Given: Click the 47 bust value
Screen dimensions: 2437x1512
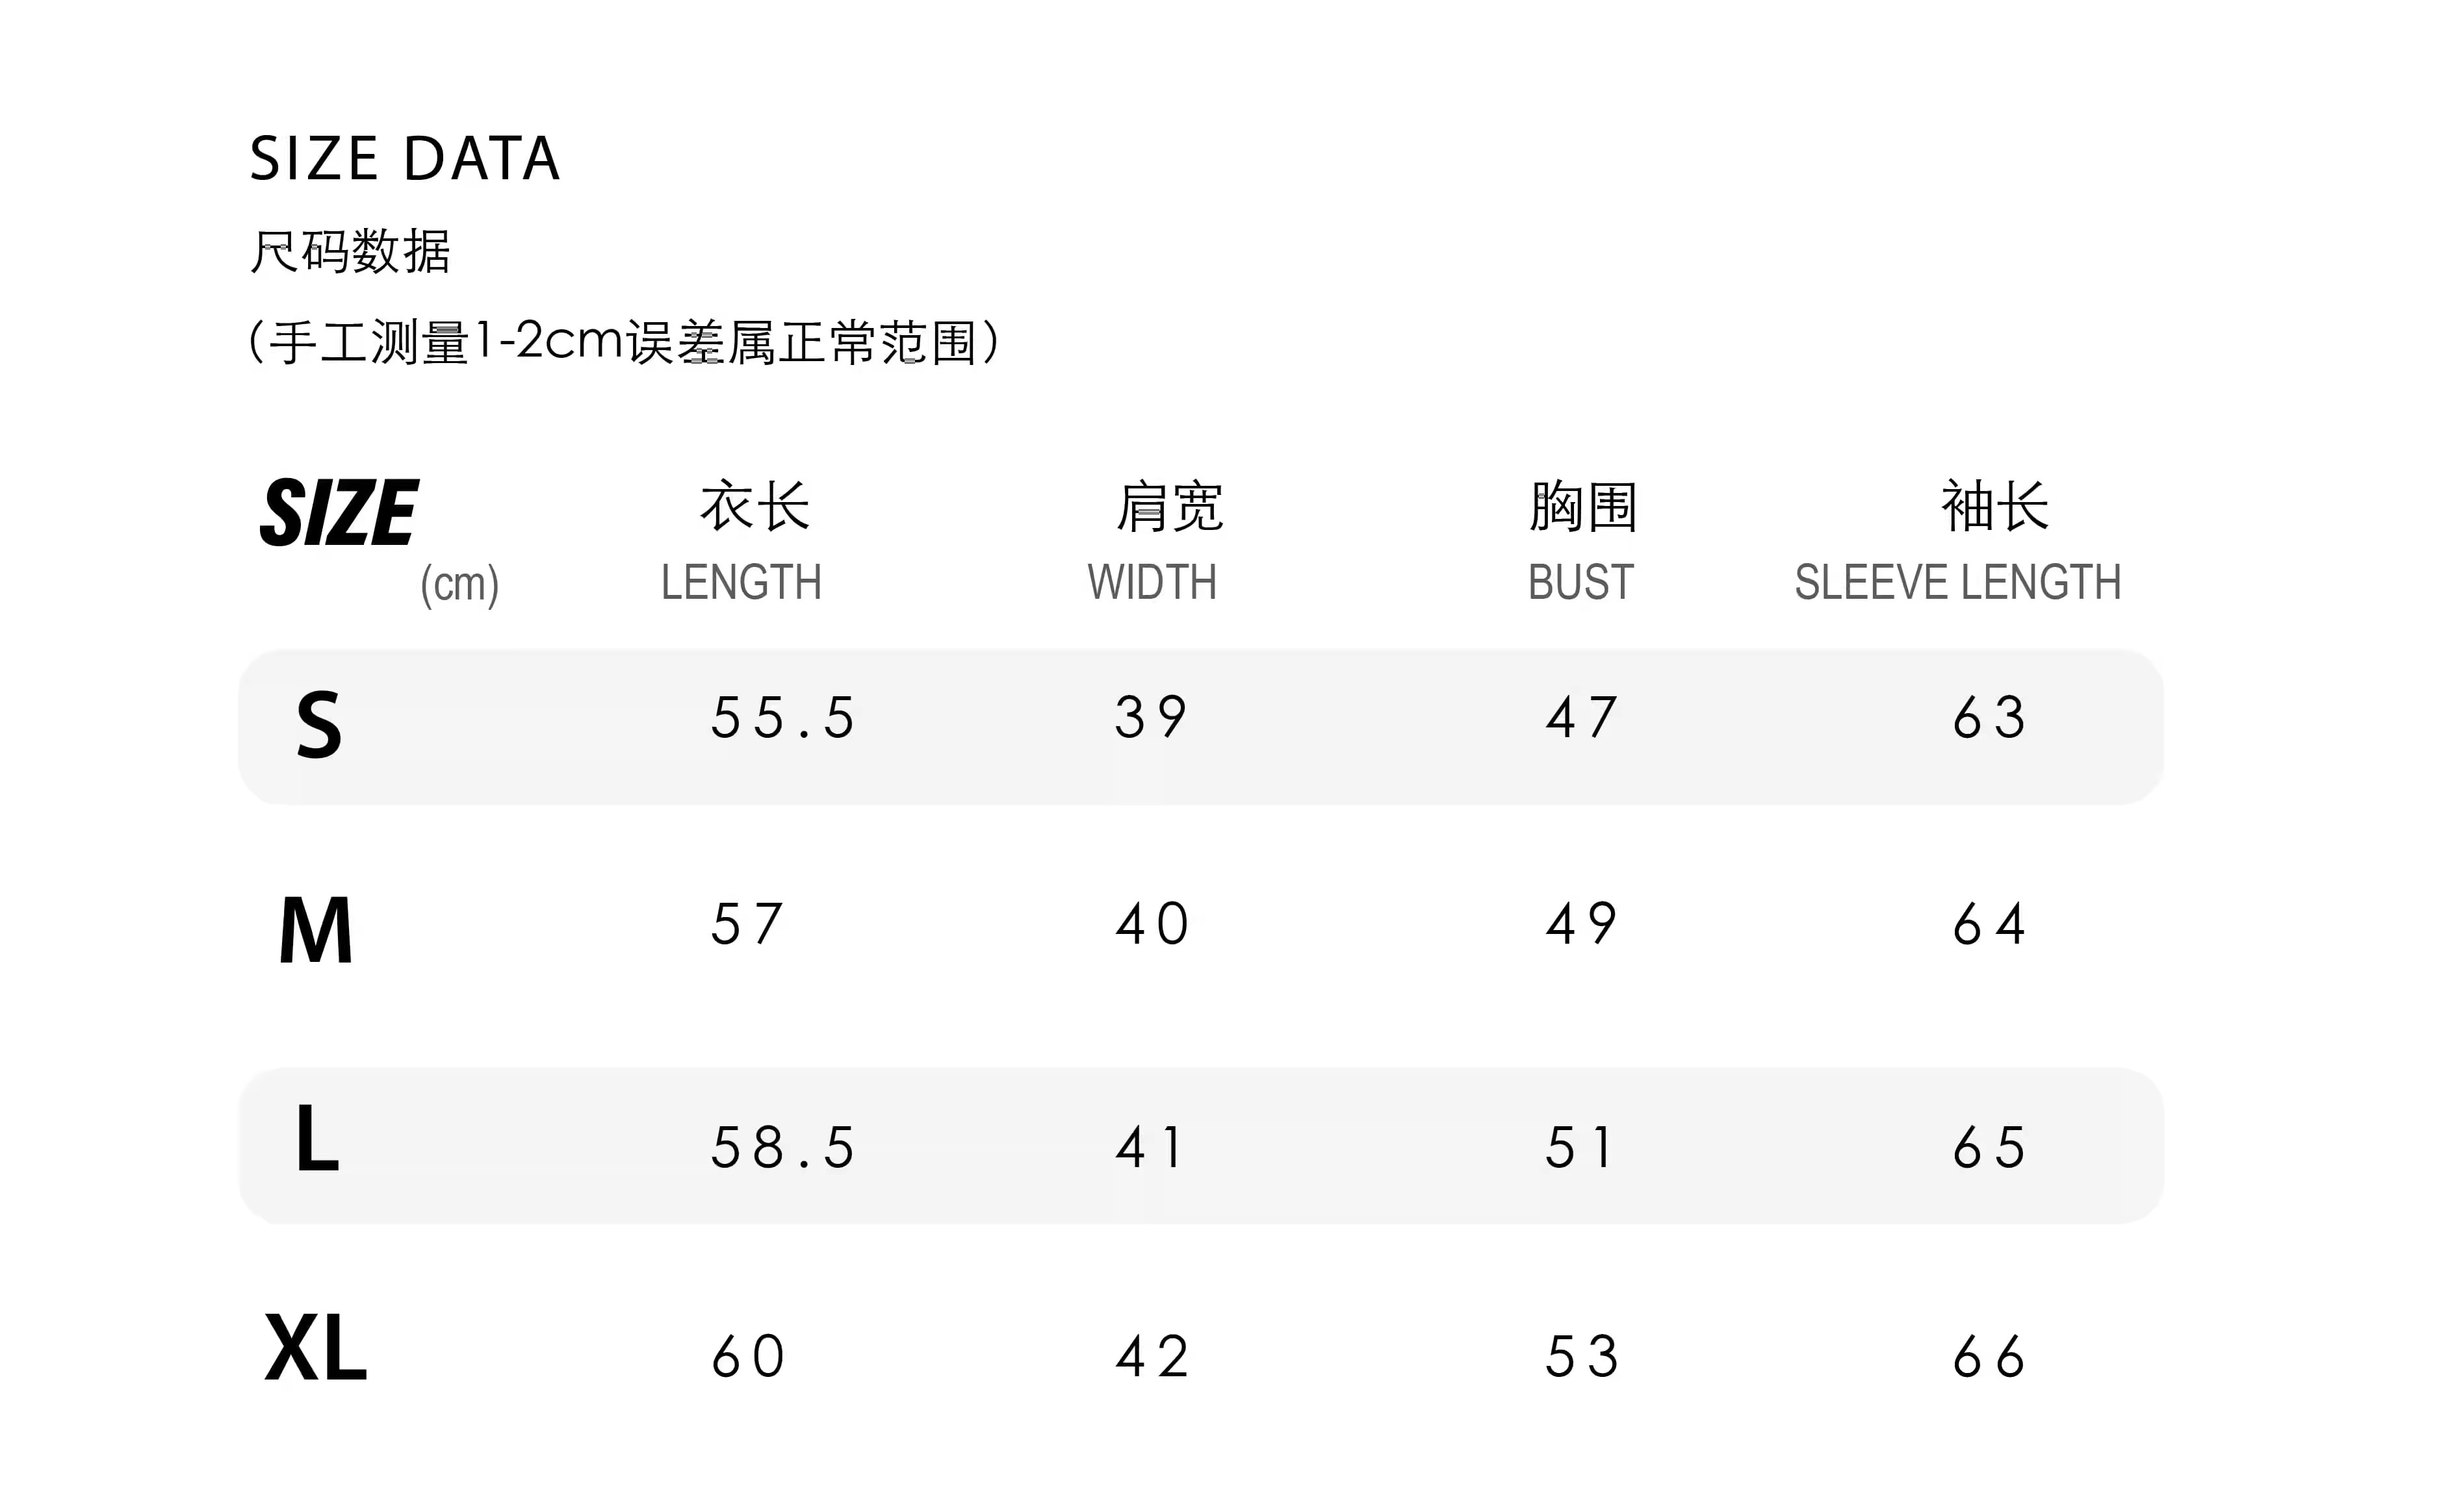Looking at the screenshot, I should (x=1582, y=718).
